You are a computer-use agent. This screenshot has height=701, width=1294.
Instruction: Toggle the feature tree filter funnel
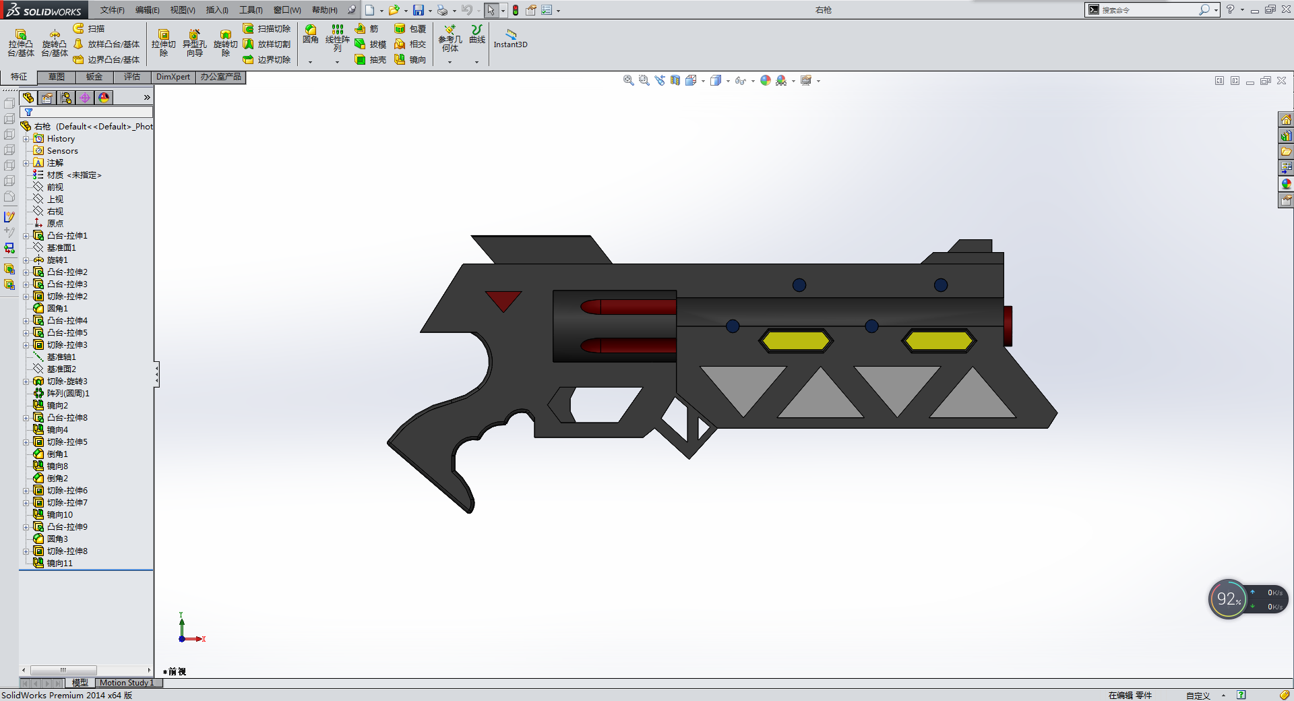(x=29, y=113)
